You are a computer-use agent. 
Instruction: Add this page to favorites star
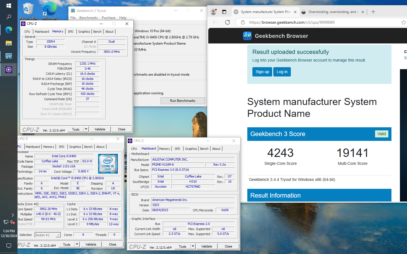click(403, 22)
